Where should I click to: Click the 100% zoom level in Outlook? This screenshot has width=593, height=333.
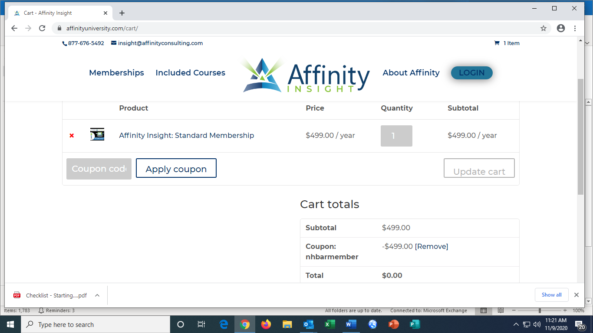(578, 310)
